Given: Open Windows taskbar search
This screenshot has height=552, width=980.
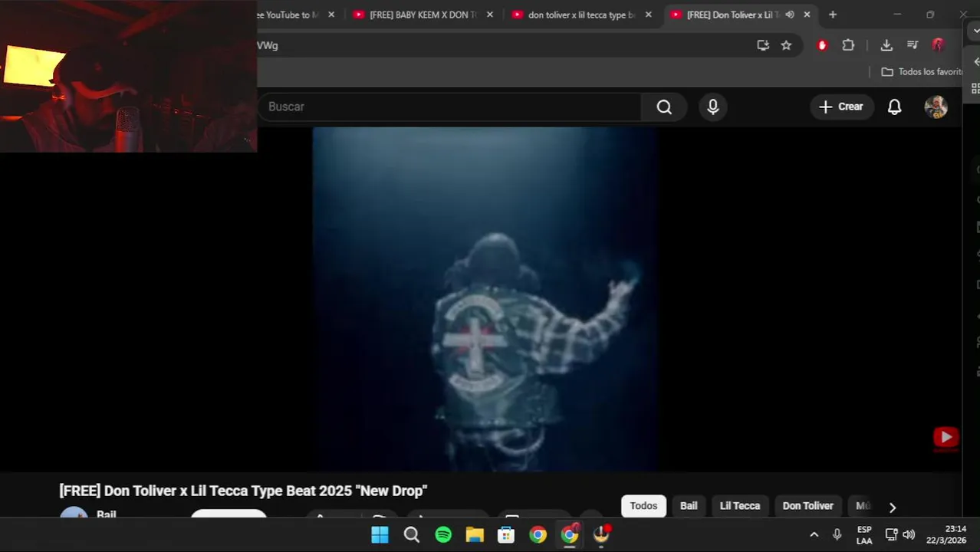Looking at the screenshot, I should (x=412, y=535).
